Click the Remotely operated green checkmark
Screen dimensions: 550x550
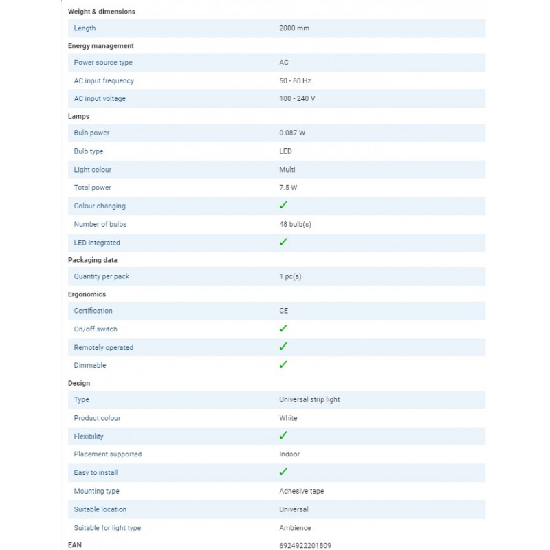[x=283, y=346]
